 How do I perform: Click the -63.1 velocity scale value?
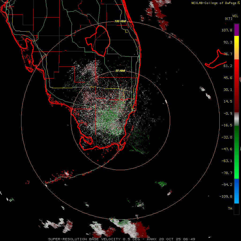(227, 161)
